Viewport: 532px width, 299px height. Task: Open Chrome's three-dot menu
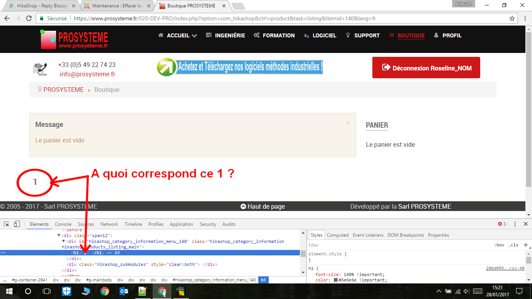pyautogui.click(x=525, y=18)
